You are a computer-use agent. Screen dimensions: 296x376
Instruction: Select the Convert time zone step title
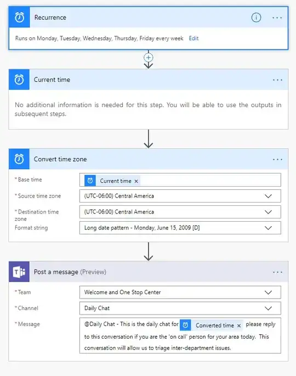click(x=60, y=159)
